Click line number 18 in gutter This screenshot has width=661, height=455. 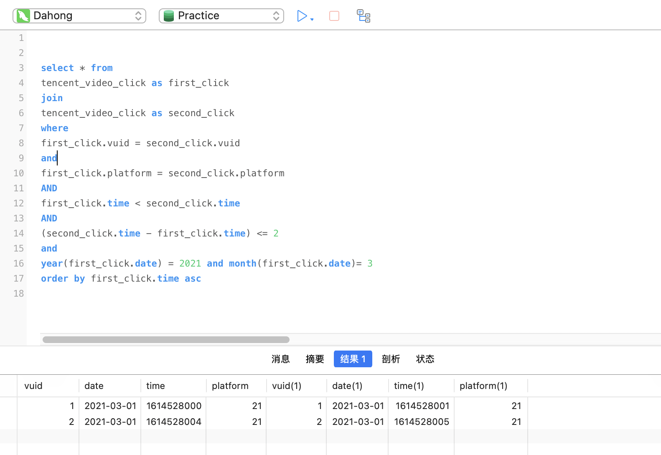18,293
